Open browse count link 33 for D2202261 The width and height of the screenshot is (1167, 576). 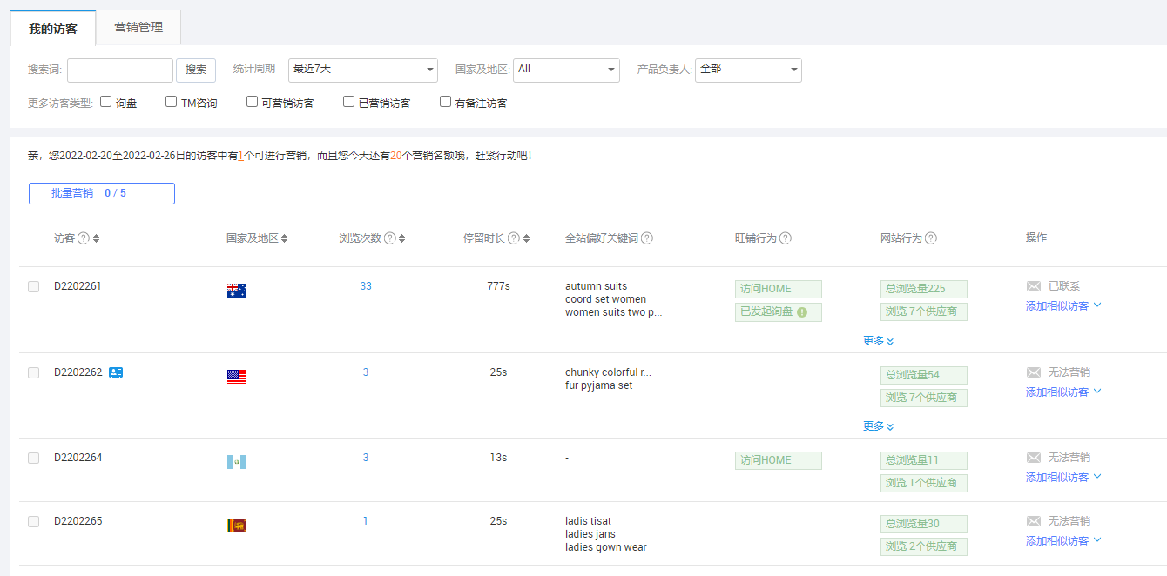click(x=365, y=285)
